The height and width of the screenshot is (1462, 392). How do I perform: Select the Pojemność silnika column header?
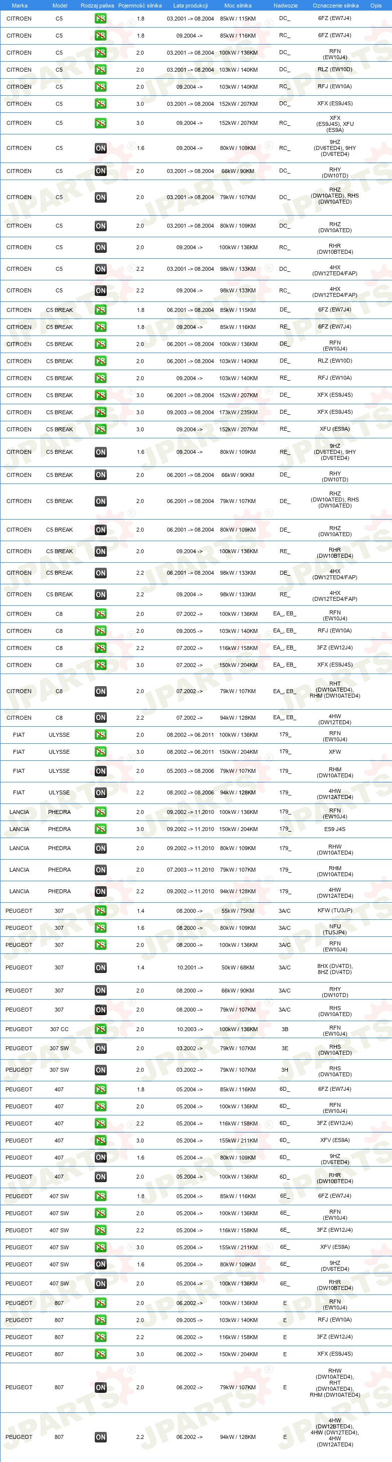tap(140, 6)
